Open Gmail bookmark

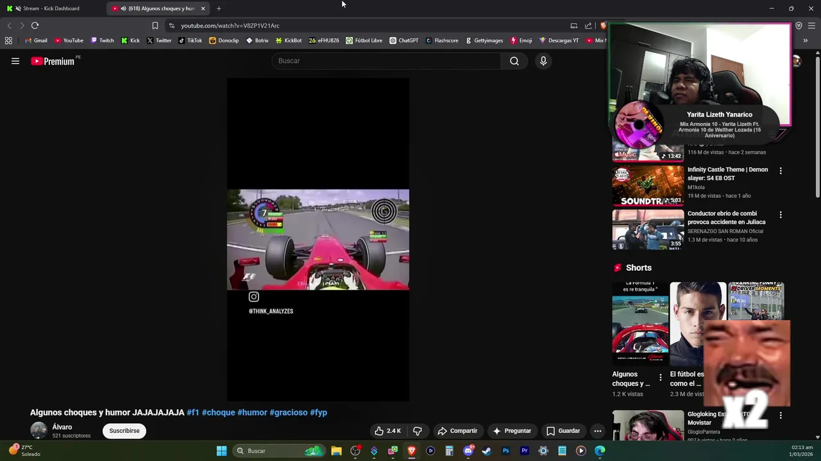[x=36, y=40]
